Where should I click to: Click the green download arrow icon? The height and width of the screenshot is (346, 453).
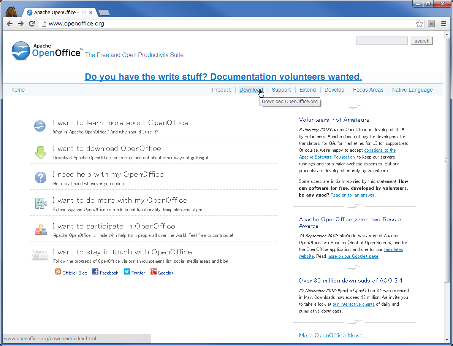tap(40, 152)
